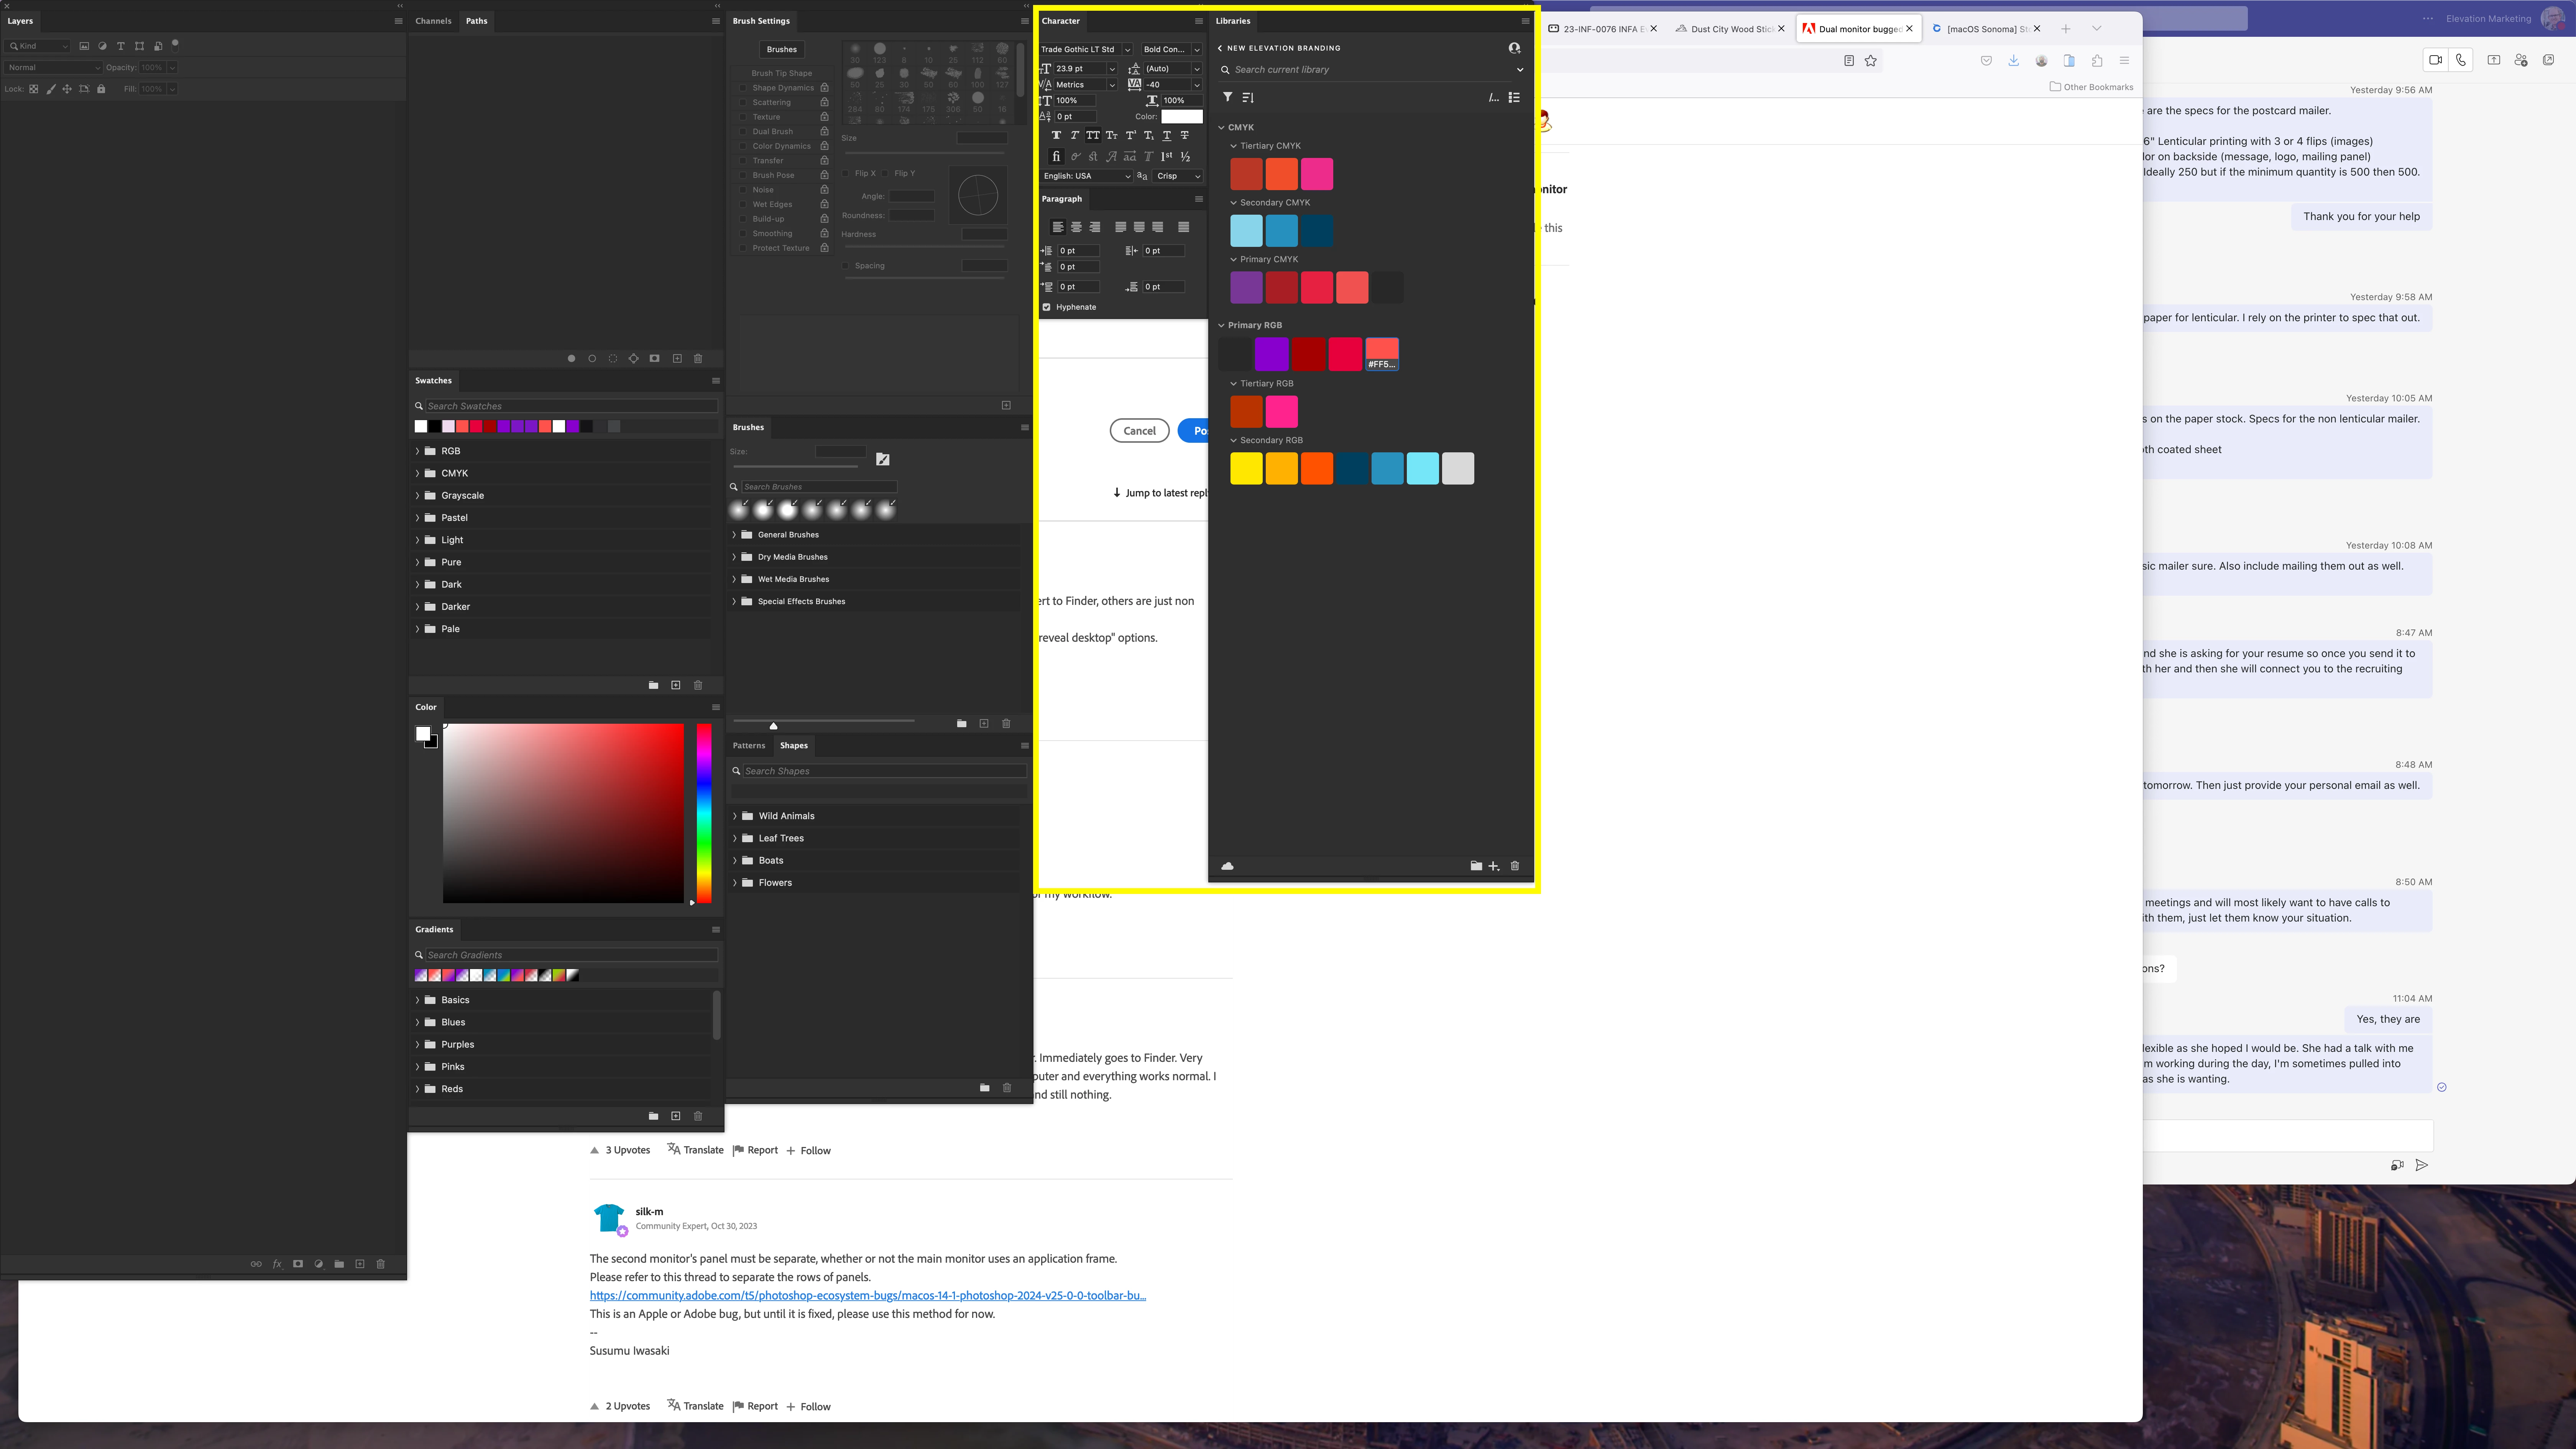Apply Underline style in Character panel

[1166, 135]
